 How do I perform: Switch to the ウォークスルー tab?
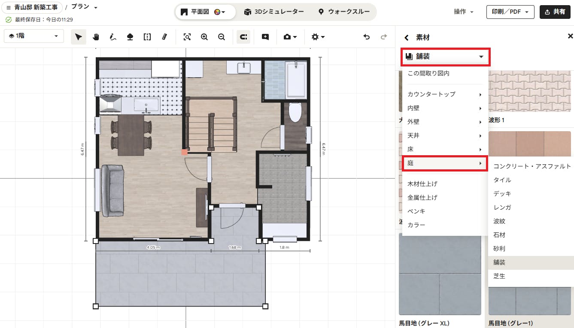[x=344, y=12]
